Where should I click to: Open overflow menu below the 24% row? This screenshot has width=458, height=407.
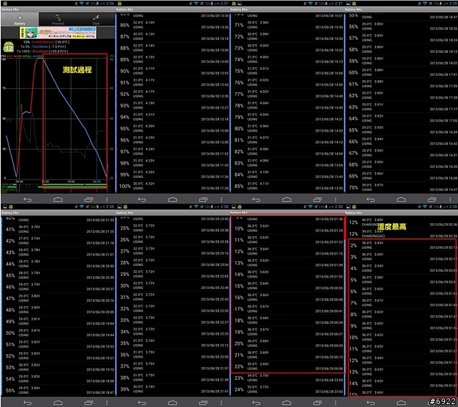click(336, 403)
